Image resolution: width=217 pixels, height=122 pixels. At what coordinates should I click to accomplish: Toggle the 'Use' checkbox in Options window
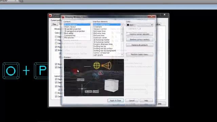(56, 43)
